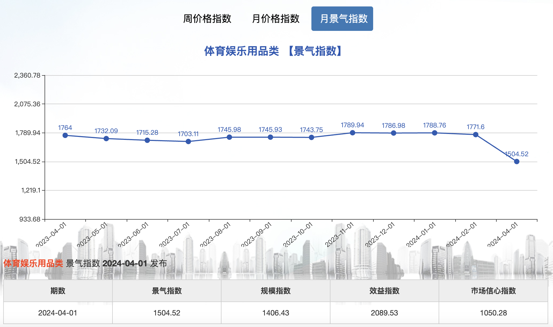
Task: Click the final data point at 1504.52
Action: (x=517, y=161)
